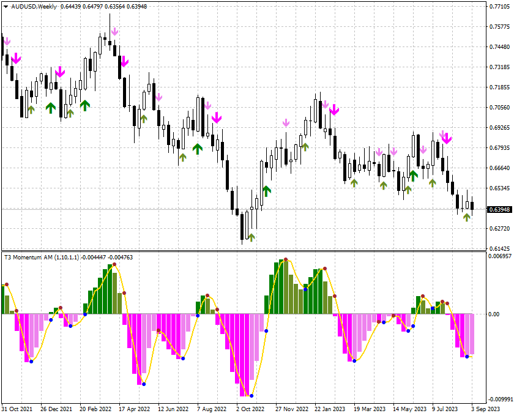Click price axis level 0.73185
This screenshot has height=416, width=514.
pos(499,67)
